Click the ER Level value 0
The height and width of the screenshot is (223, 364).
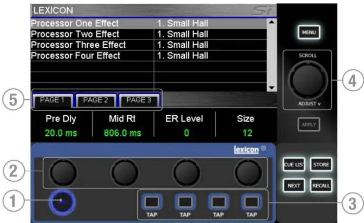pyautogui.click(x=187, y=133)
